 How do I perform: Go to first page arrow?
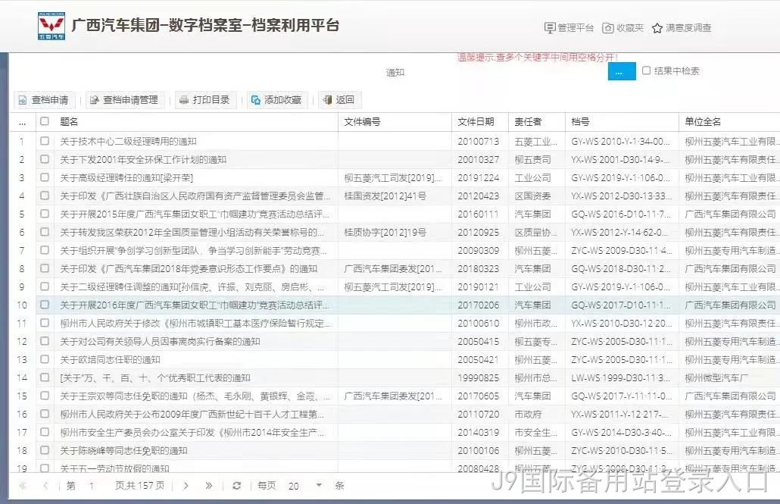click(x=23, y=486)
